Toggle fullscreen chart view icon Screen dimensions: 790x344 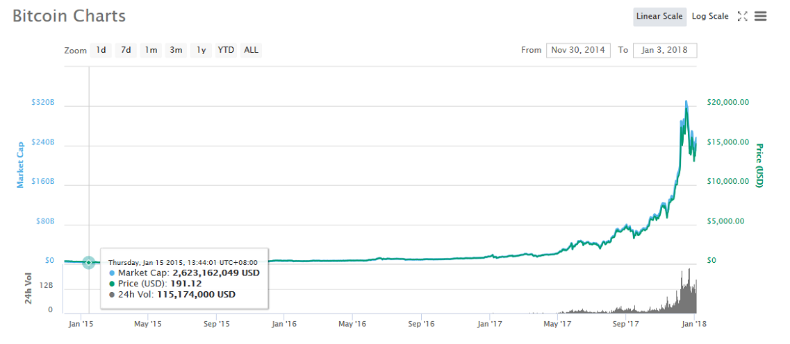(x=741, y=16)
